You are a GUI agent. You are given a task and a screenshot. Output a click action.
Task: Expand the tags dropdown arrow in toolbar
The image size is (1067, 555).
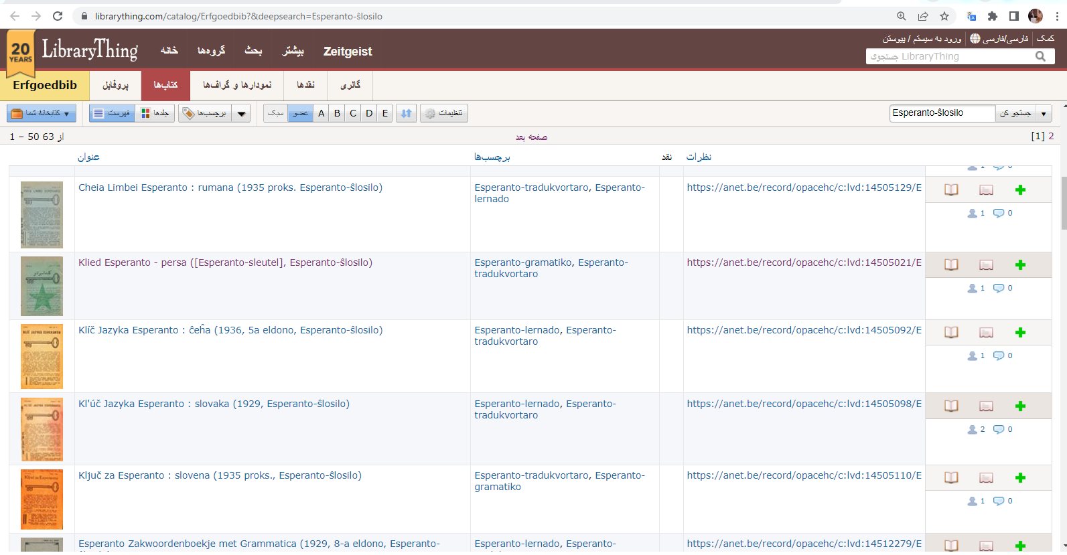242,114
